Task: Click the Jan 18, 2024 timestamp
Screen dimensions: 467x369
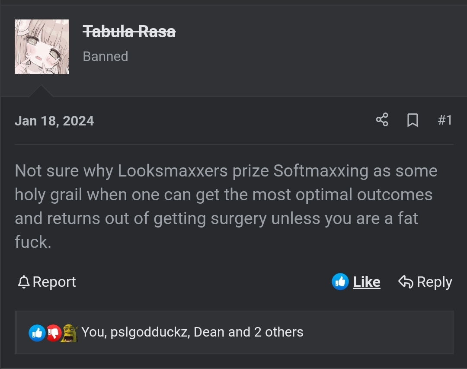Action: 54,121
